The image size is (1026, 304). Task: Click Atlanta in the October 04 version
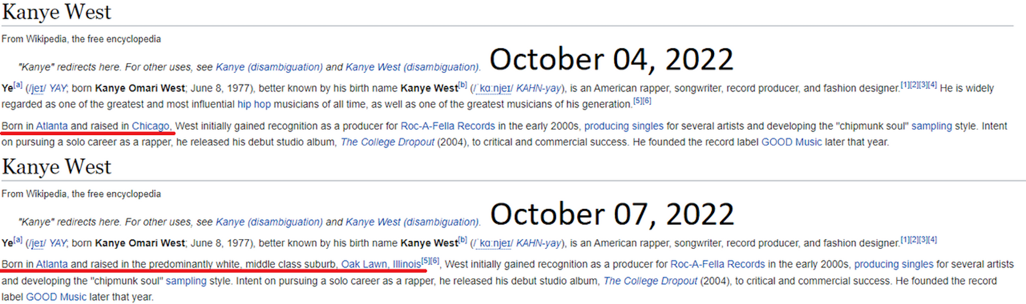tap(52, 126)
